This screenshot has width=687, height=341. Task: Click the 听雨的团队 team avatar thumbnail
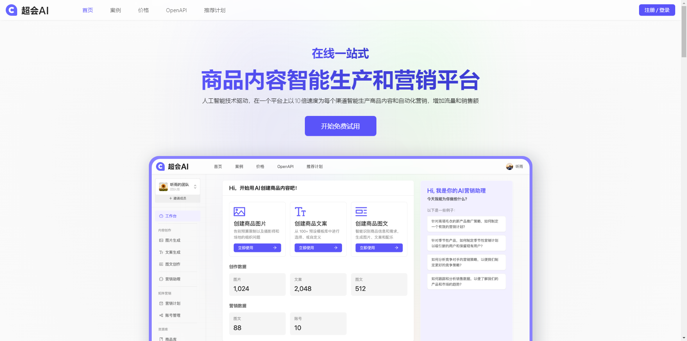163,186
